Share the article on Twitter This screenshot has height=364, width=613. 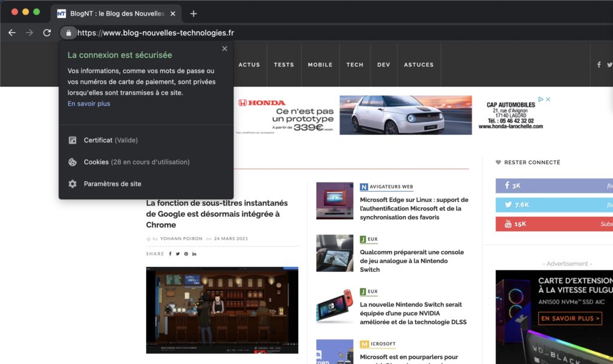click(178, 253)
